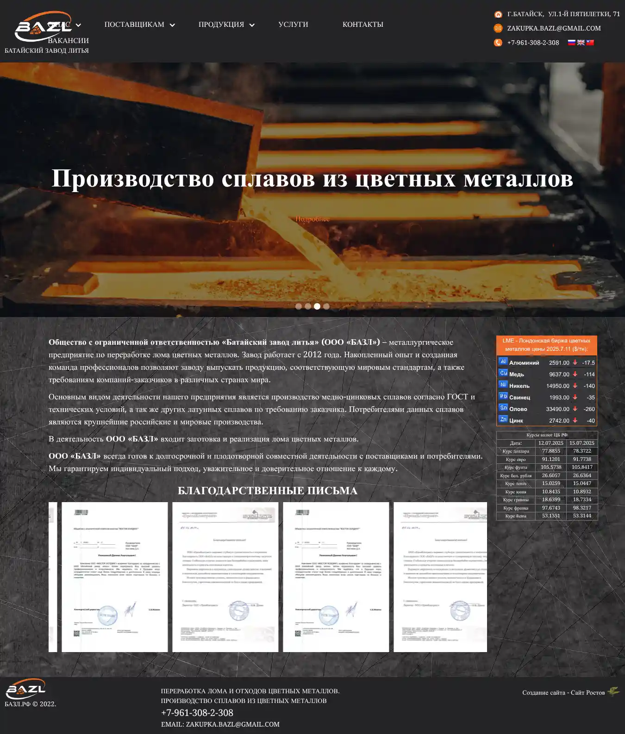This screenshot has height=734, width=625.
Task: Click the orange phone icon in header
Action: tap(498, 43)
